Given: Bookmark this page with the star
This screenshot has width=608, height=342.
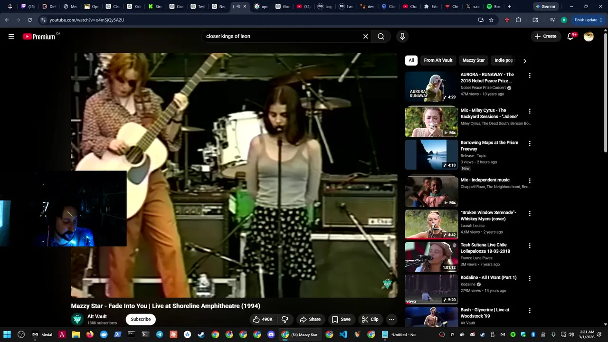Looking at the screenshot, I should [491, 20].
